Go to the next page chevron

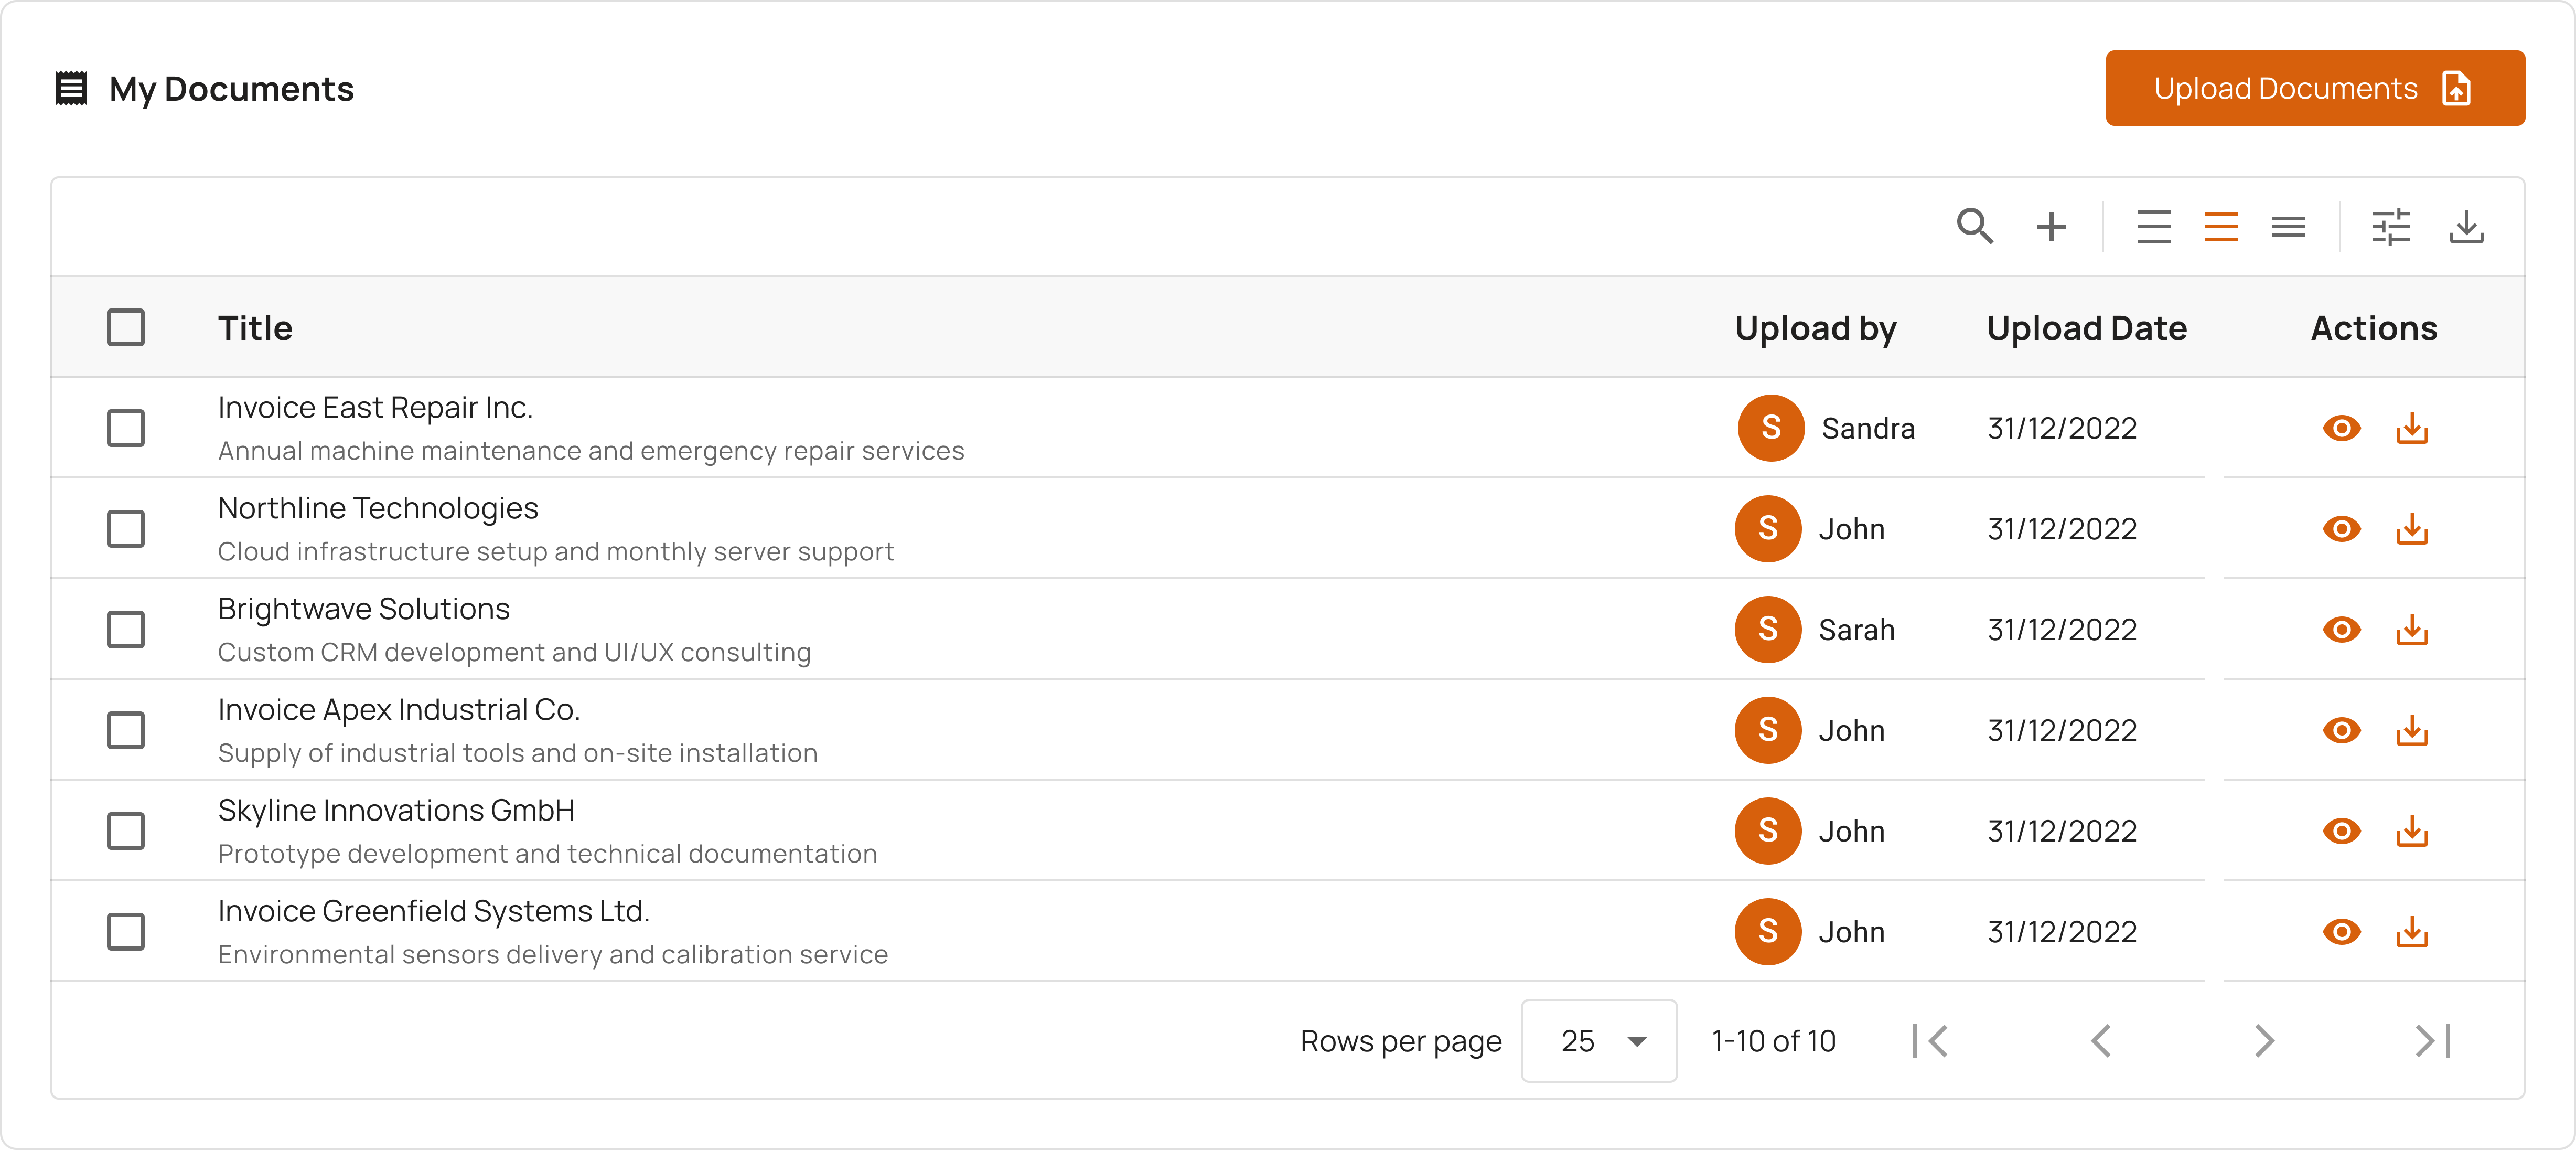point(2265,1041)
